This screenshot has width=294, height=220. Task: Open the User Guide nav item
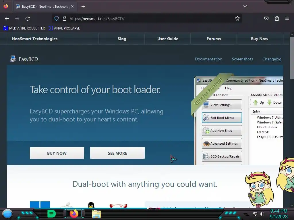tap(168, 39)
